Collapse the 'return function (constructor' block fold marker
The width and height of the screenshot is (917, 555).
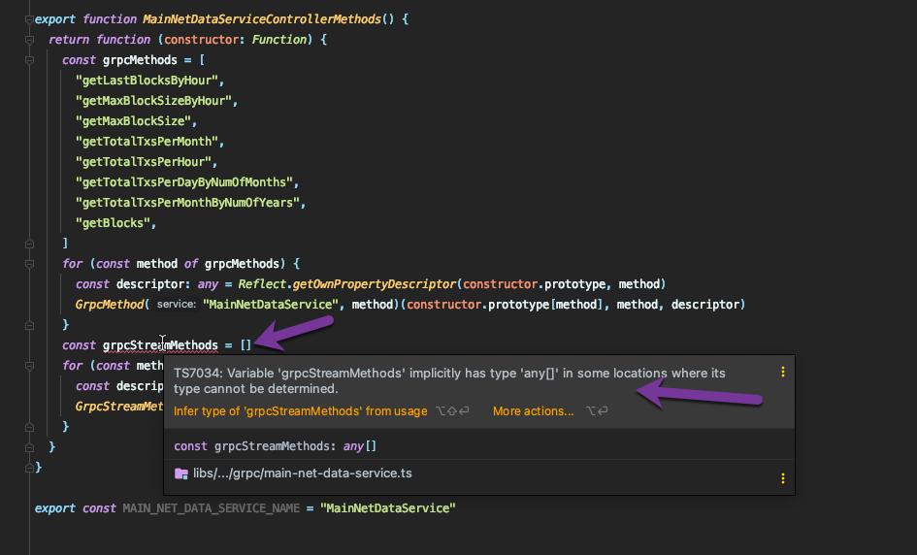coord(29,40)
